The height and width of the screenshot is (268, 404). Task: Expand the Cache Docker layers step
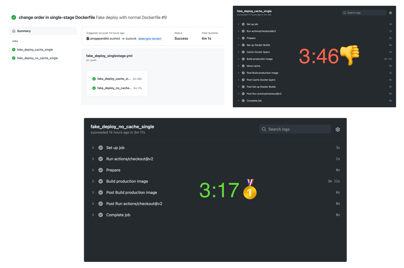[238, 52]
